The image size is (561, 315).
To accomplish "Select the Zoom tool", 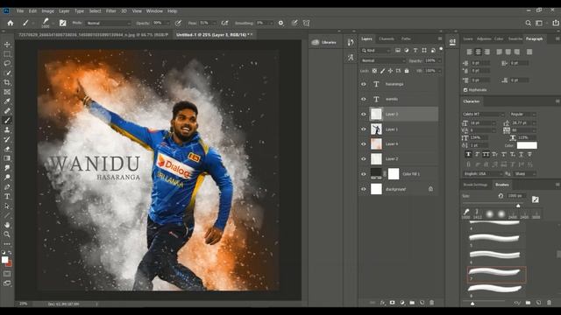I will [7, 234].
